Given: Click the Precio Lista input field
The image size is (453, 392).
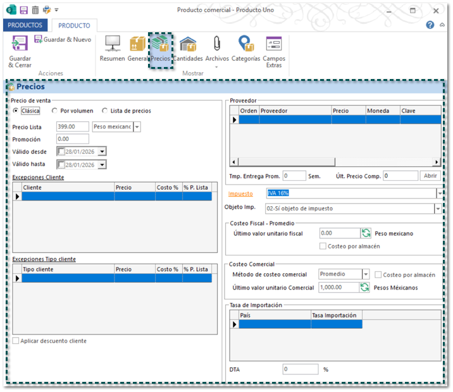Looking at the screenshot, I should (x=72, y=126).
